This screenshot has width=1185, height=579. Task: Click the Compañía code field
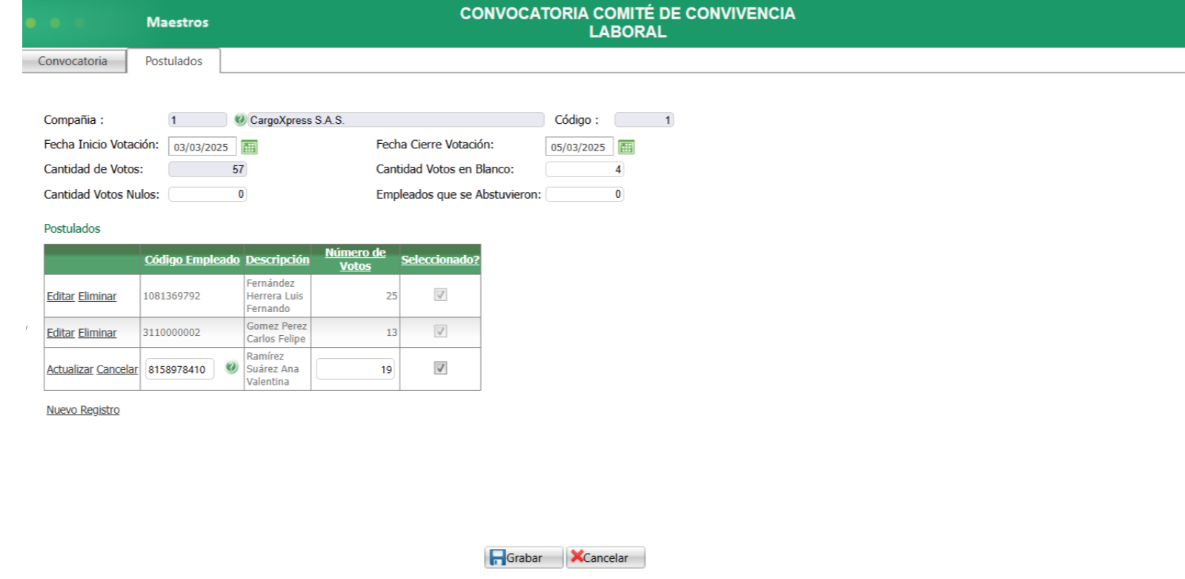(x=197, y=119)
